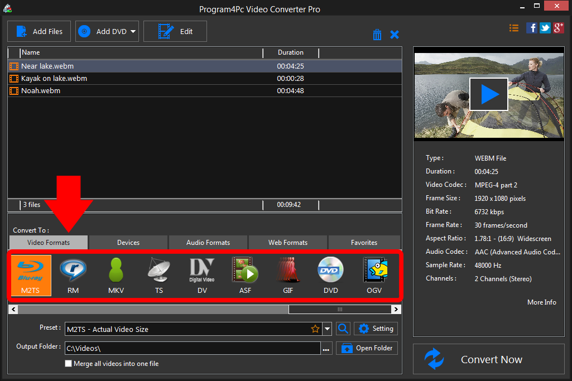The height and width of the screenshot is (381, 572).
Task: Pick the MKV output format
Action: [116, 274]
